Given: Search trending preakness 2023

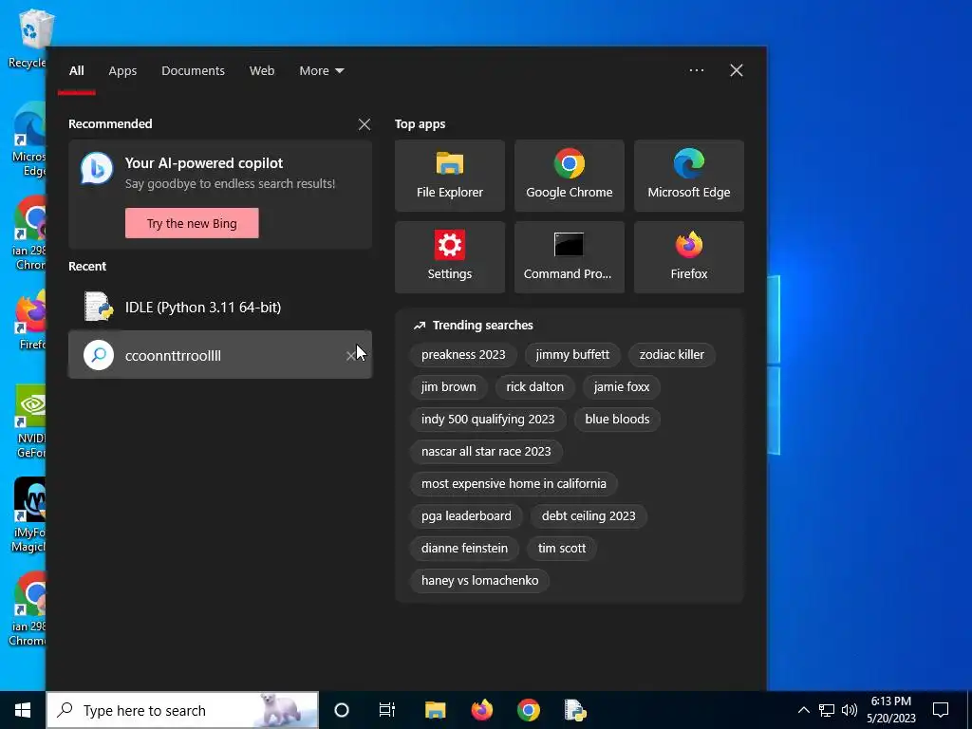Looking at the screenshot, I should pyautogui.click(x=463, y=355).
